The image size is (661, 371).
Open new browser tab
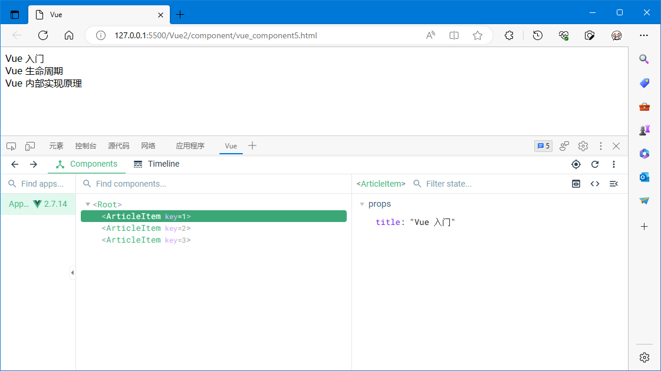click(180, 15)
